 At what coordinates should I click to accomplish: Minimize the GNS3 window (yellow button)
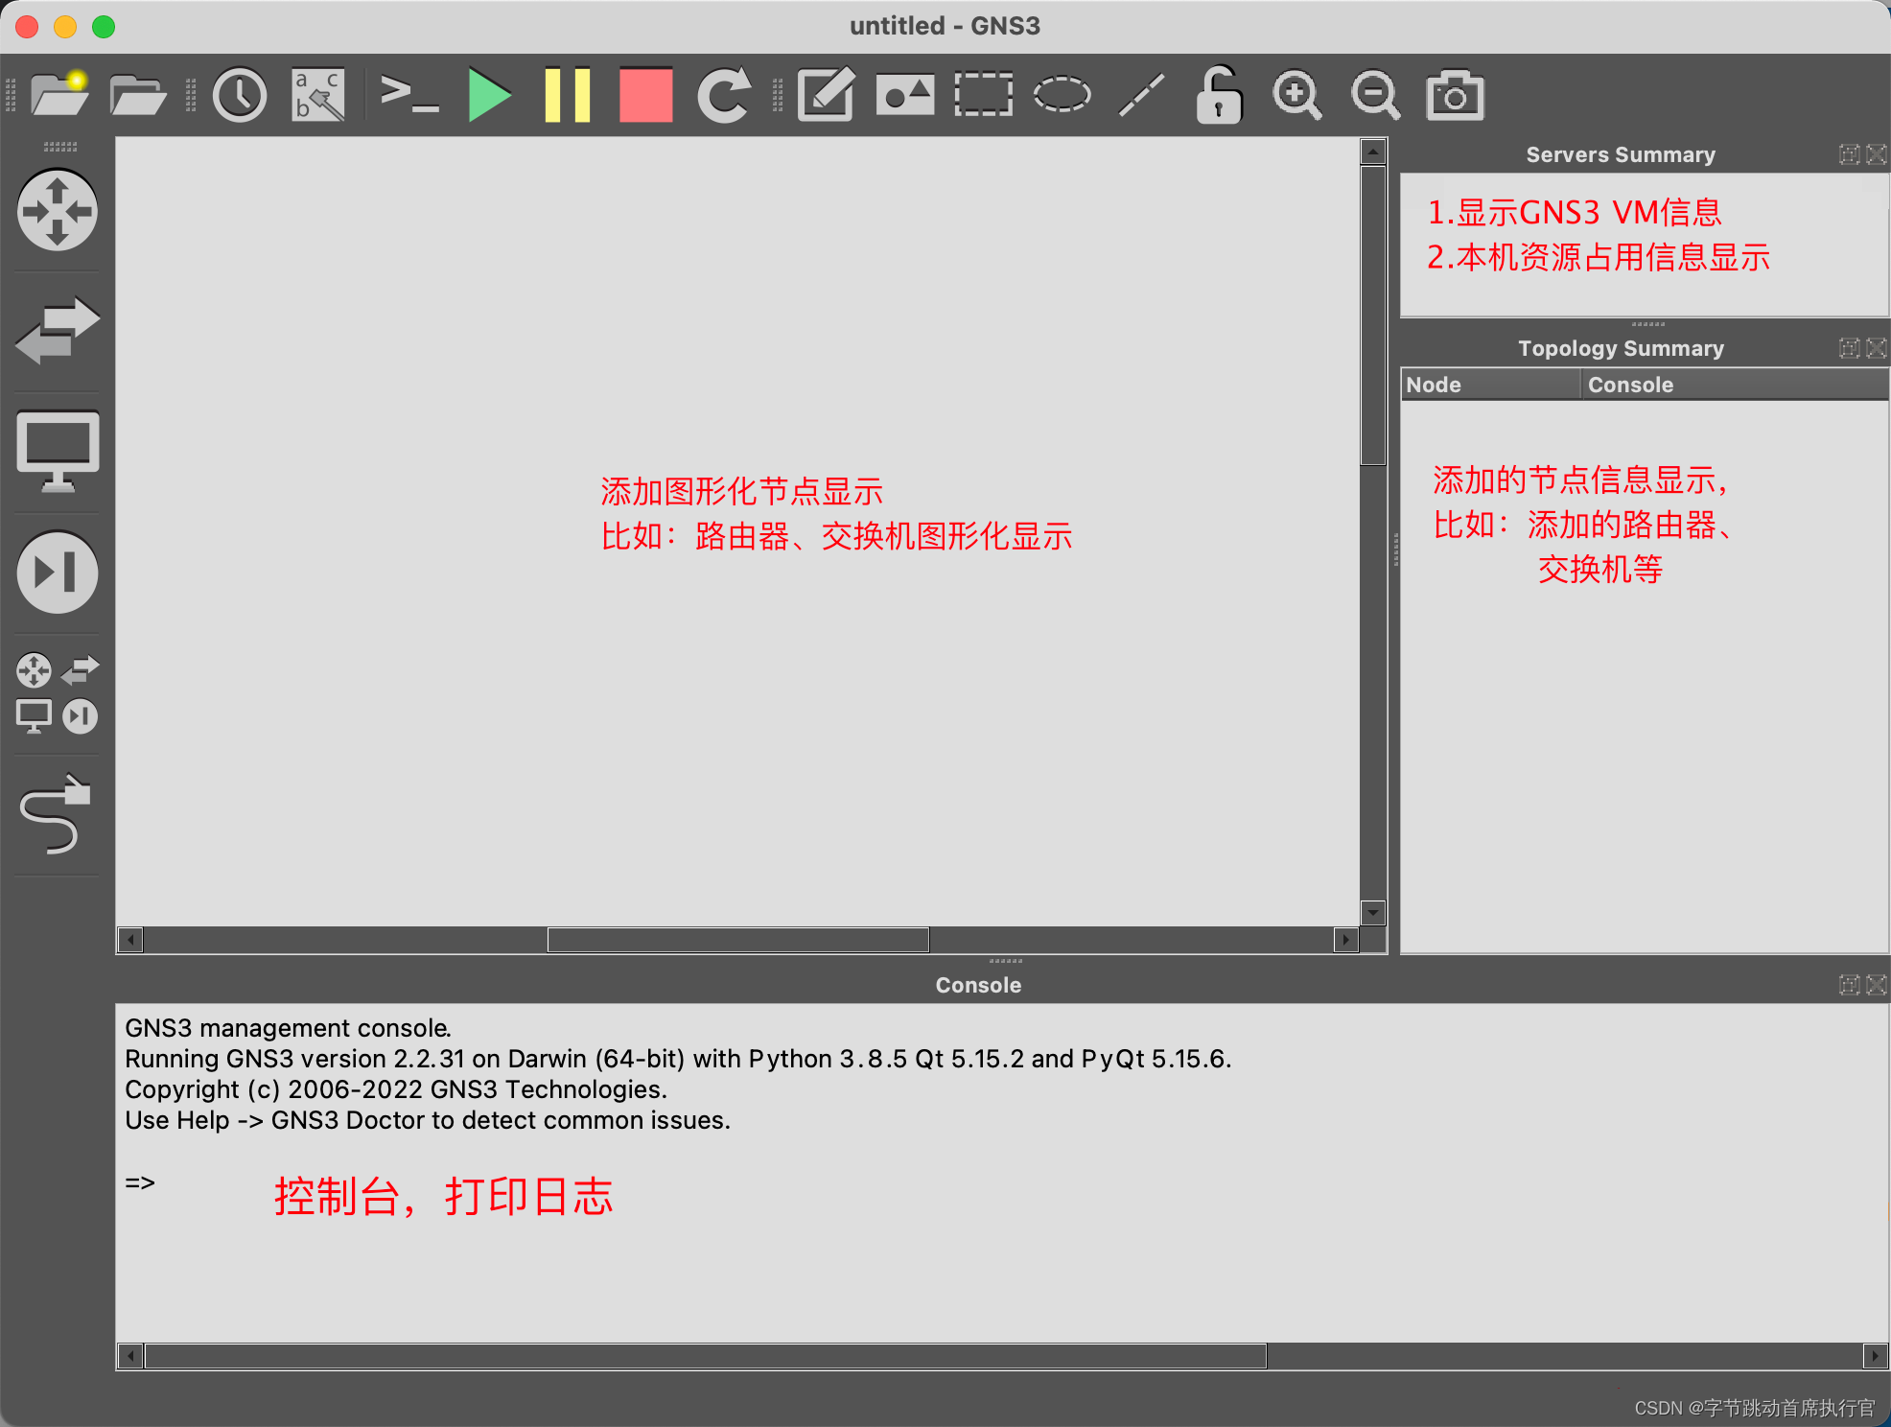pos(65,27)
